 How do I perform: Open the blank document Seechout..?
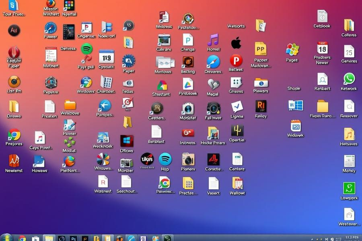(x=126, y=182)
